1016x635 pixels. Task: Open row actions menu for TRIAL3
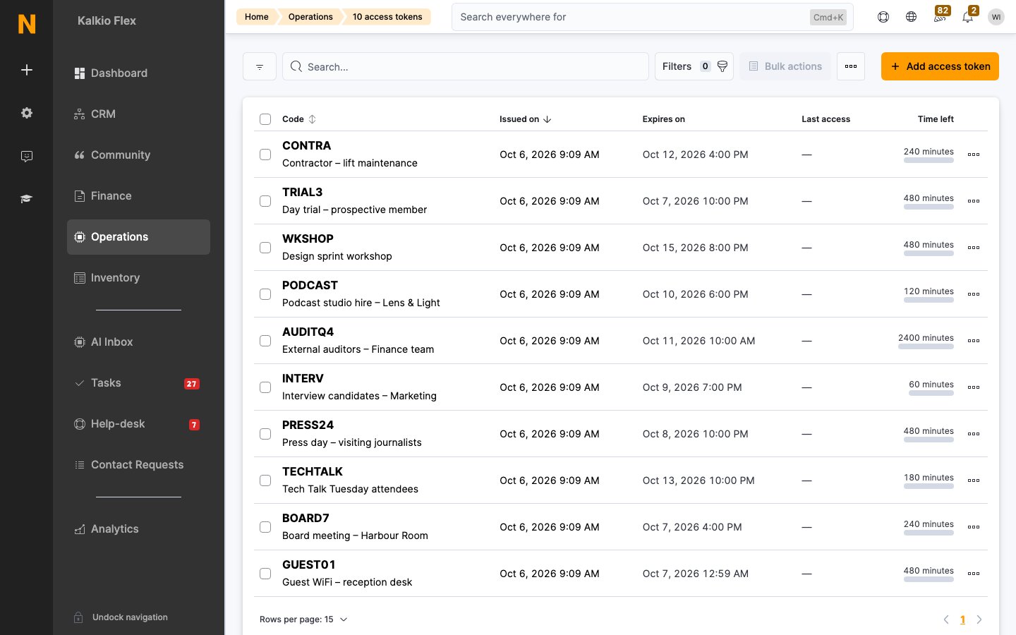(974, 201)
